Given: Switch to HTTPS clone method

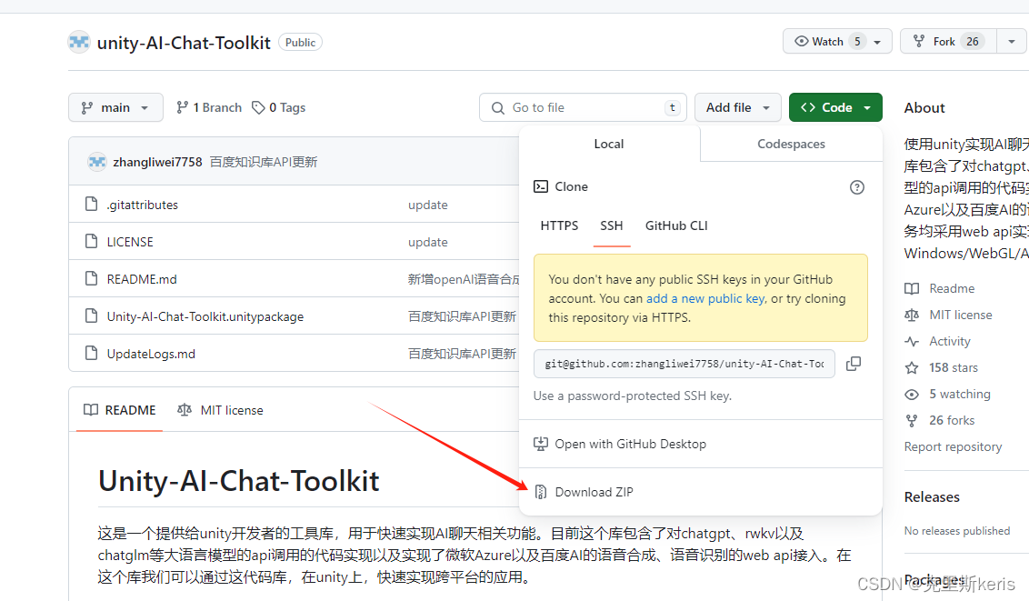Looking at the screenshot, I should [x=559, y=225].
